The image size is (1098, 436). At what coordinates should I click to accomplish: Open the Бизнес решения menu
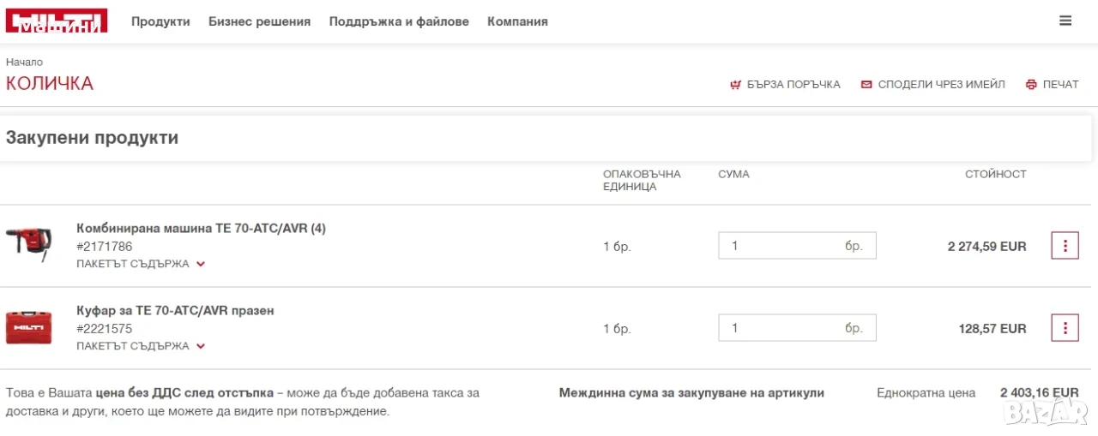(x=259, y=21)
